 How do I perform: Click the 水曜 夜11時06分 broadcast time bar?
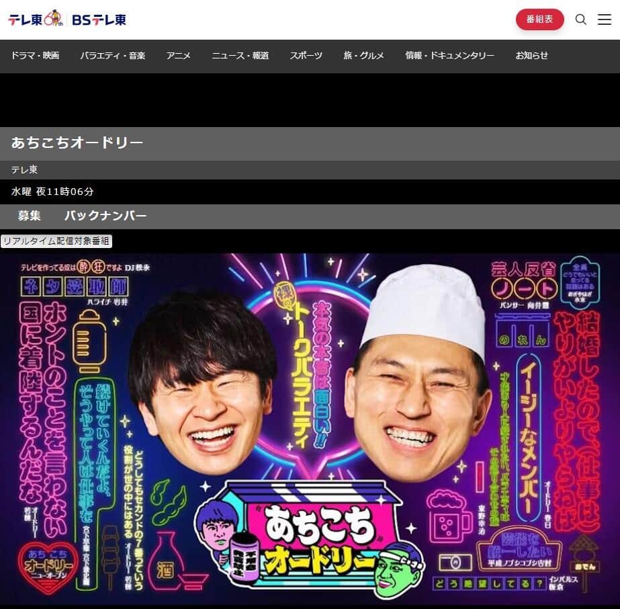click(52, 192)
